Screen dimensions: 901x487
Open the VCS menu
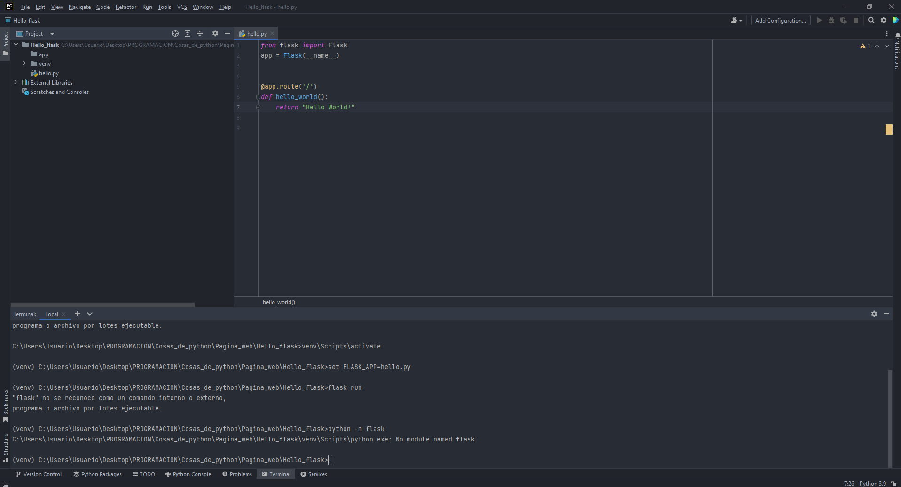pos(182,7)
